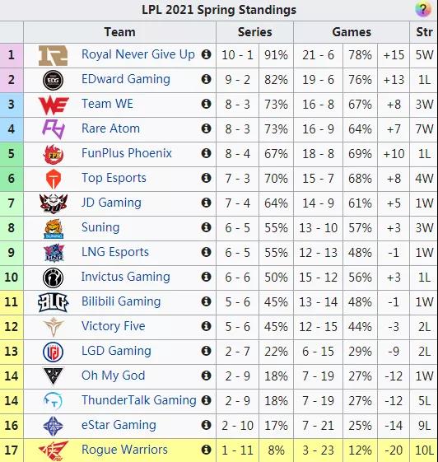
Task: Open the eStar Gaming team page
Action: [x=119, y=425]
